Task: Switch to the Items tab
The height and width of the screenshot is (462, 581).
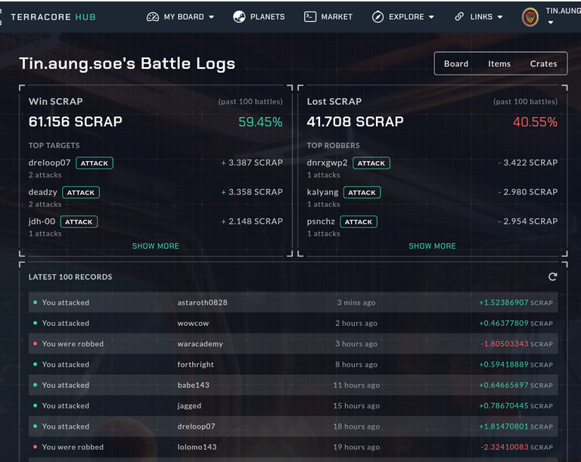Action: (499, 64)
